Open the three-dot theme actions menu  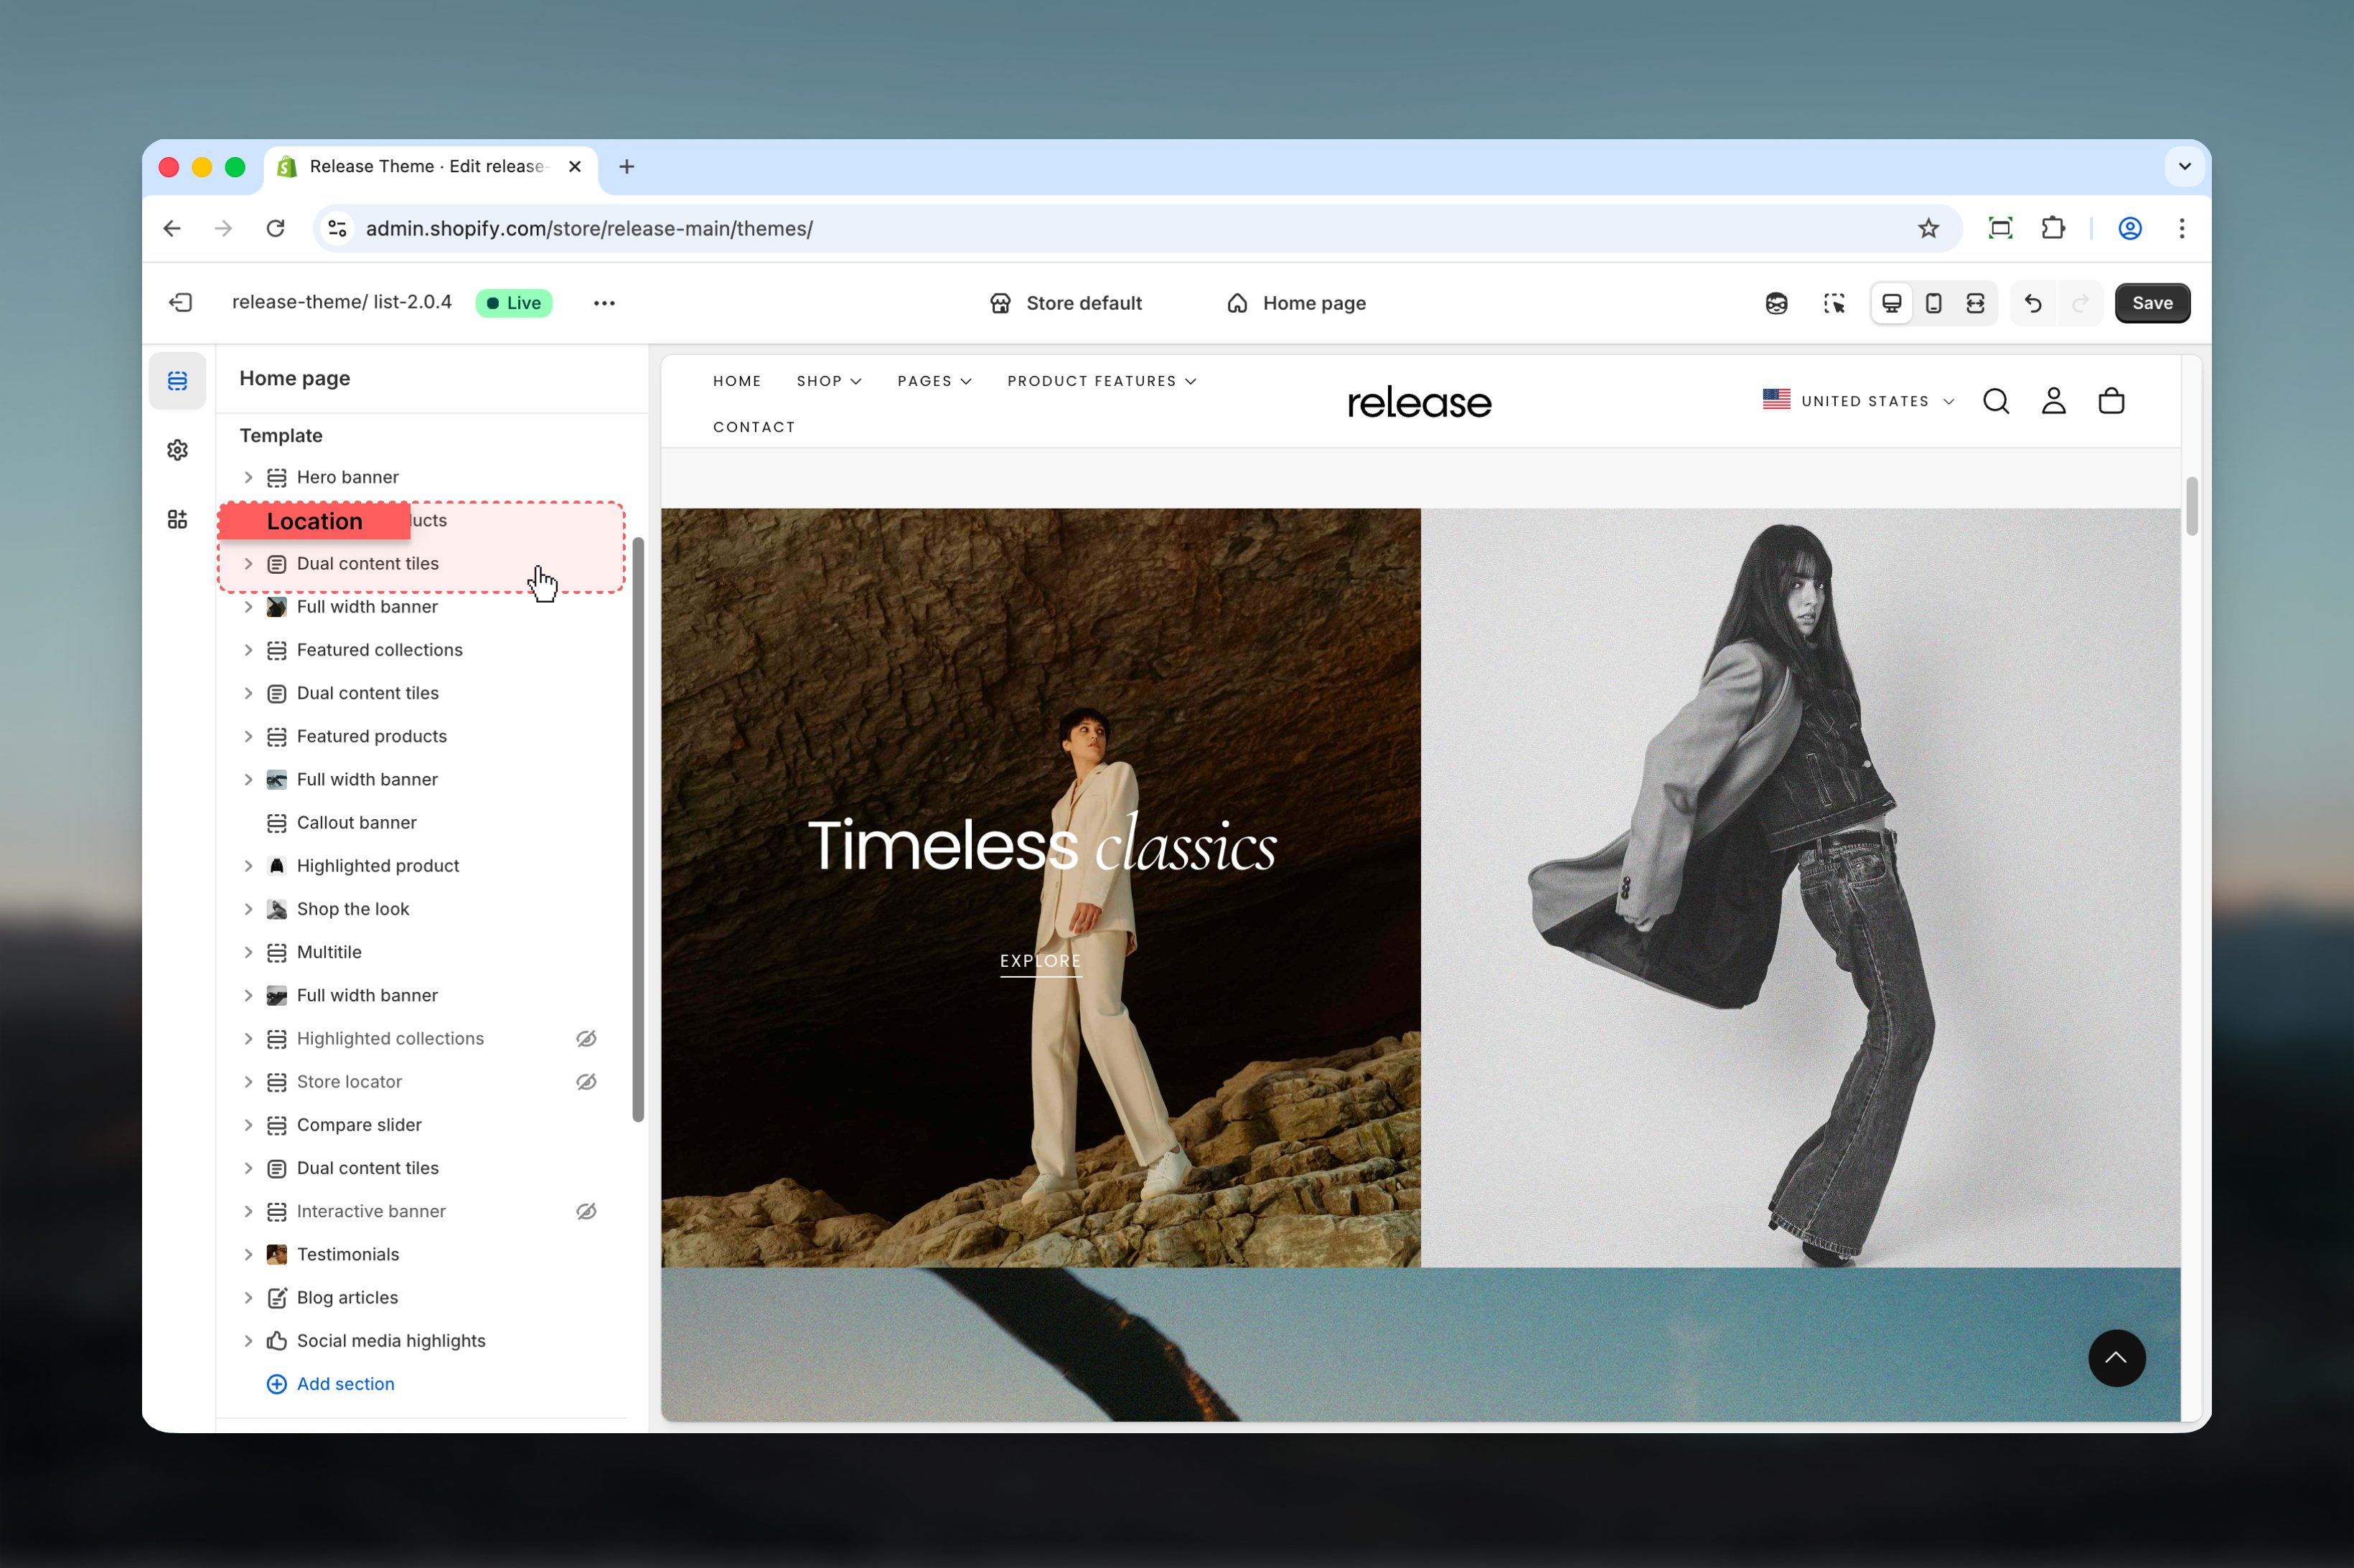[604, 303]
